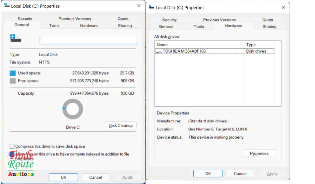Click the blue Used space color swatch
Viewport: 315px width, 184px height.
click(x=13, y=73)
